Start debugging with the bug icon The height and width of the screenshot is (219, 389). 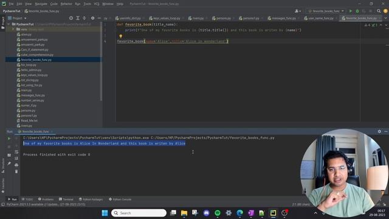(x=357, y=11)
